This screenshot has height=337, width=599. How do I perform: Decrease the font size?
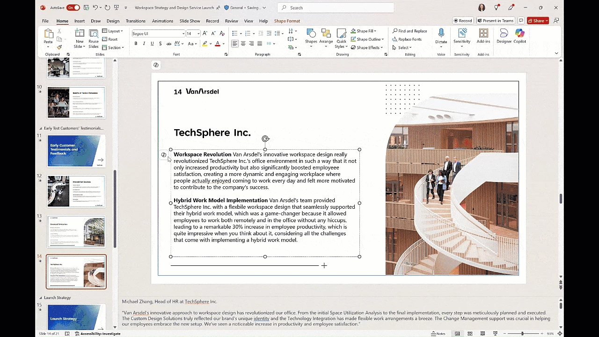213,33
